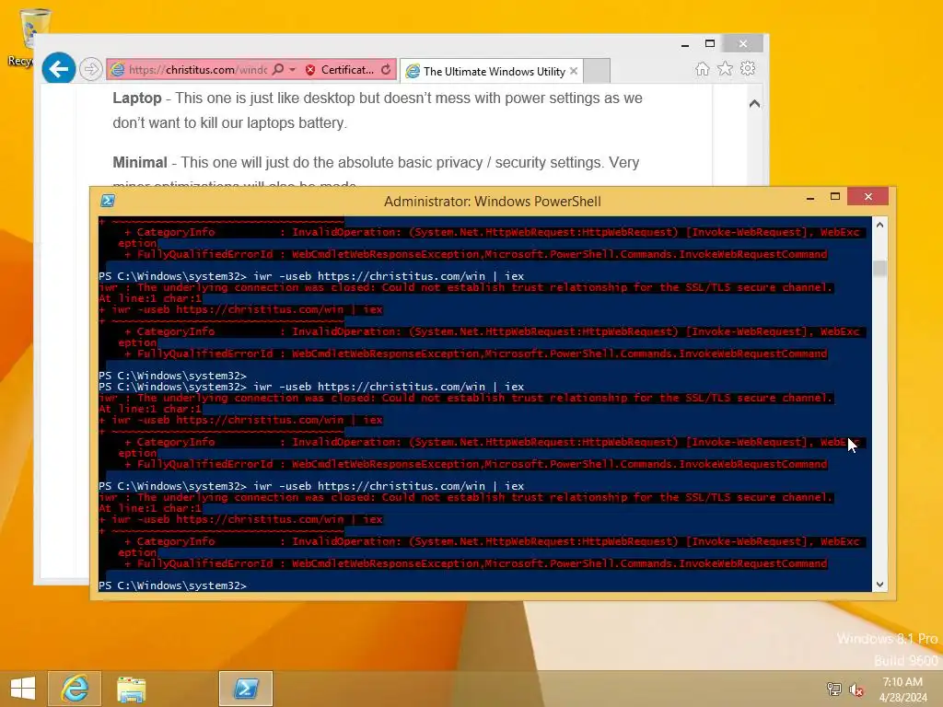The width and height of the screenshot is (943, 707).
Task: Open Internet Explorer favorites star
Action: pyautogui.click(x=726, y=68)
